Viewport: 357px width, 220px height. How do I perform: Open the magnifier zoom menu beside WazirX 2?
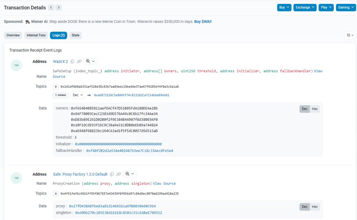(x=90, y=61)
